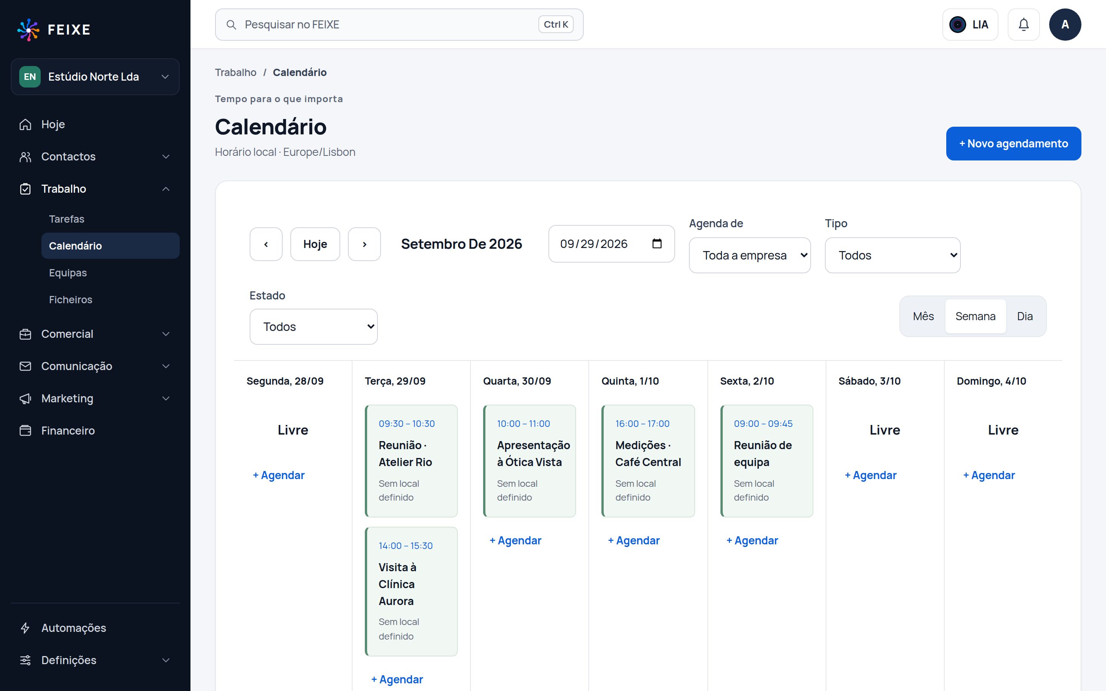Screen dimensions: 1106x691
Task: Click the Contactos people icon
Action: (x=26, y=157)
